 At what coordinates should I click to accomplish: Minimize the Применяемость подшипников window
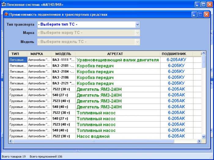[194, 14]
